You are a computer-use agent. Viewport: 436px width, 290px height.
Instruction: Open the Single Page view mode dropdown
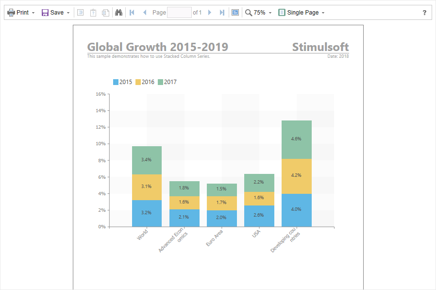pyautogui.click(x=301, y=13)
